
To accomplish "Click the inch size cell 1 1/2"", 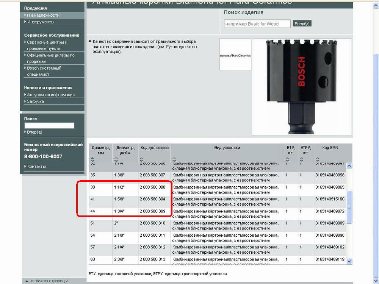I will click(119, 187).
